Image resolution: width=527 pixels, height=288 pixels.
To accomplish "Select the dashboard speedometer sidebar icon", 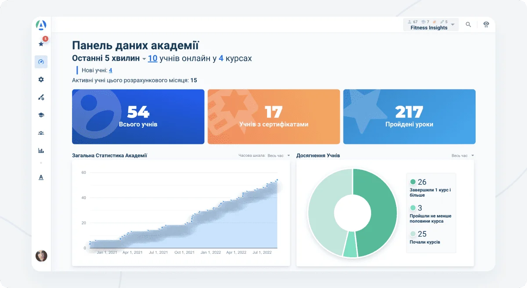I will tap(41, 62).
